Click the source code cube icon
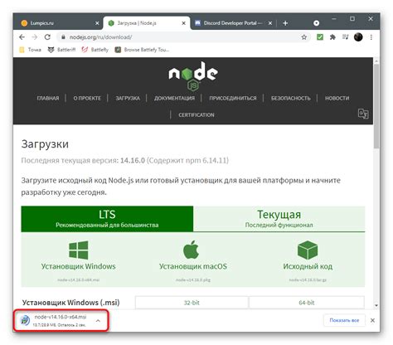 pyautogui.click(x=308, y=250)
